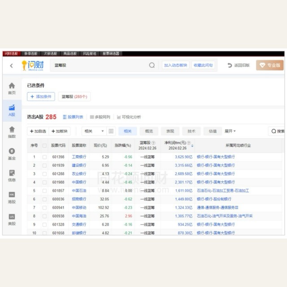Select 股票列表 view

[73, 117]
